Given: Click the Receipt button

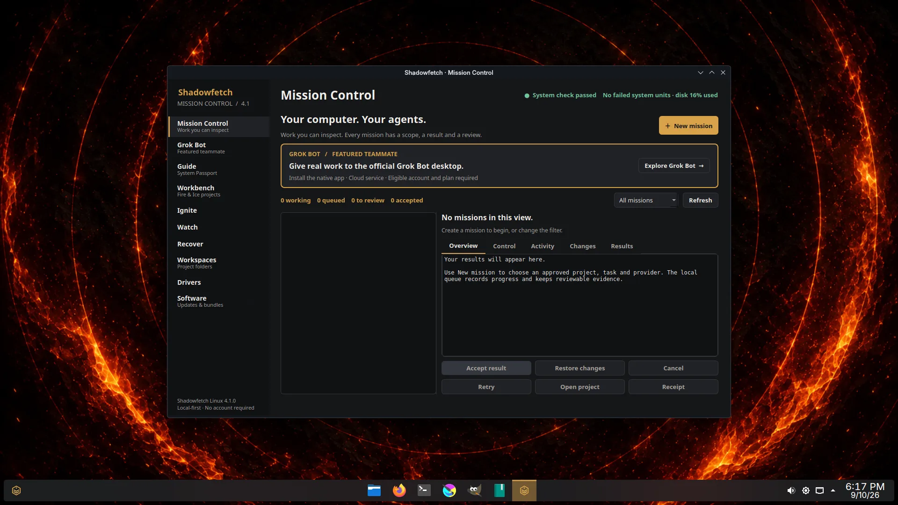Looking at the screenshot, I should click(x=673, y=387).
